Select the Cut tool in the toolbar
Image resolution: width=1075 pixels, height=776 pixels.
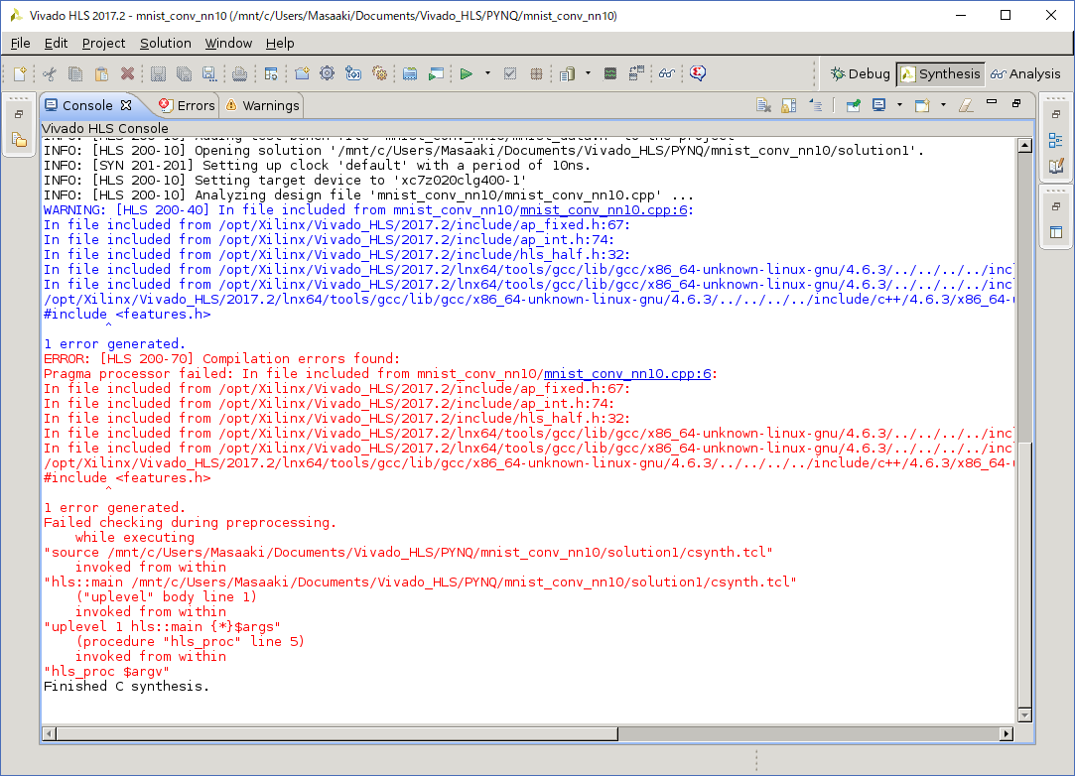pos(51,73)
